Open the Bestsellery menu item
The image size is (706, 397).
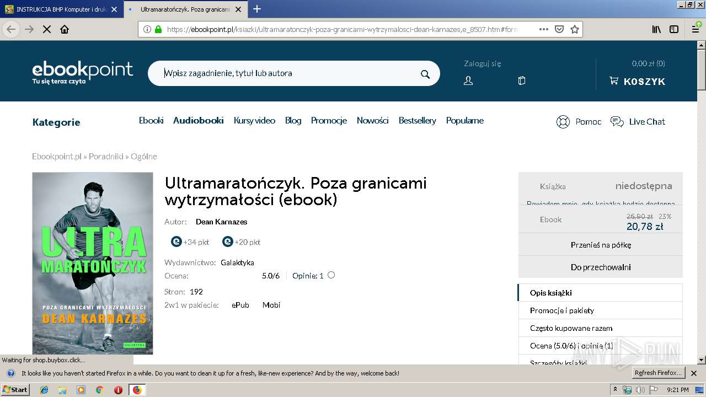(x=418, y=120)
